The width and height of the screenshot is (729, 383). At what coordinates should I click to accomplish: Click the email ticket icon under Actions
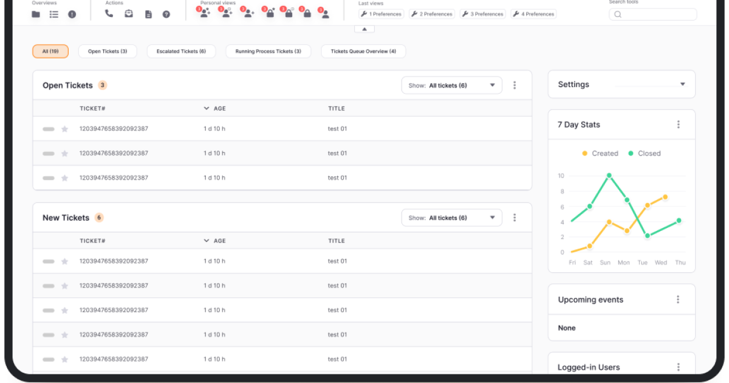click(129, 14)
